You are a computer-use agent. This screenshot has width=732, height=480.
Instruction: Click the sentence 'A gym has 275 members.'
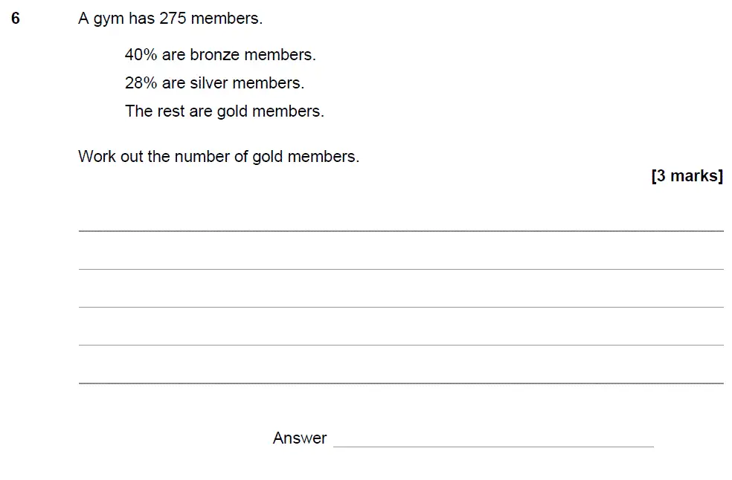170,19
